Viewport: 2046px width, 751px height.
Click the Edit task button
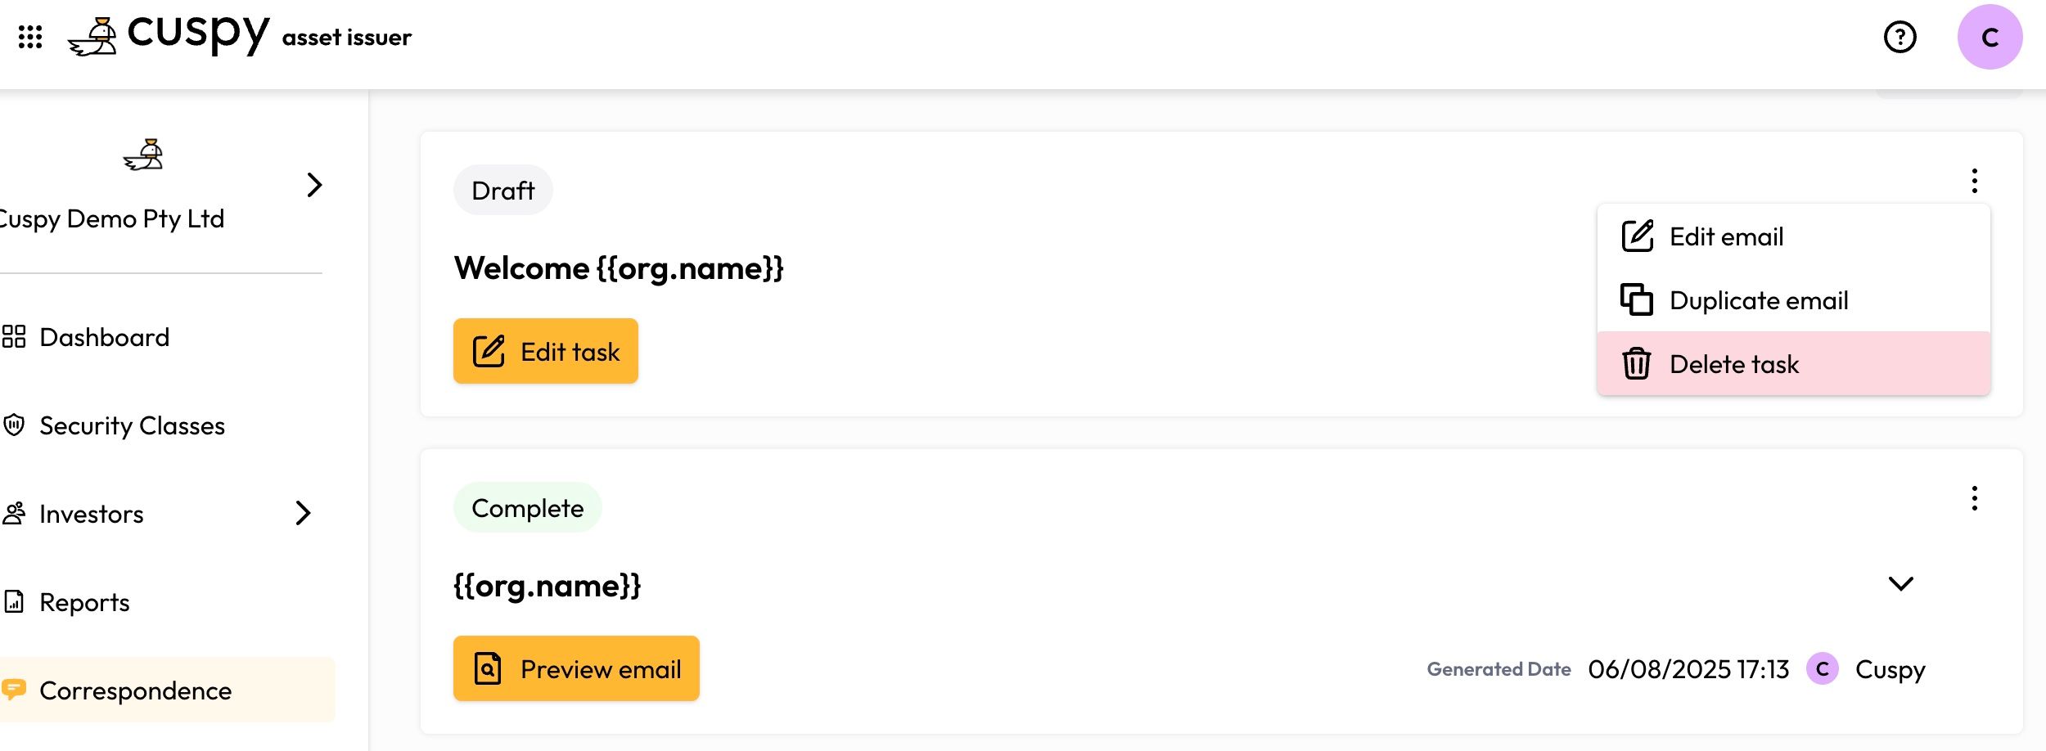pos(546,351)
